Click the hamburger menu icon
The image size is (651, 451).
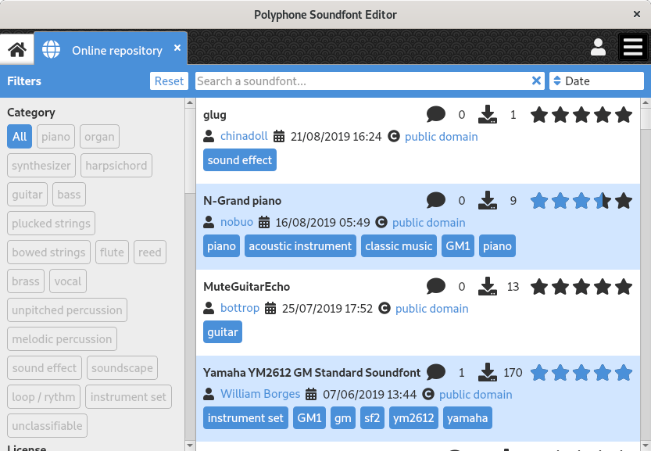point(632,47)
